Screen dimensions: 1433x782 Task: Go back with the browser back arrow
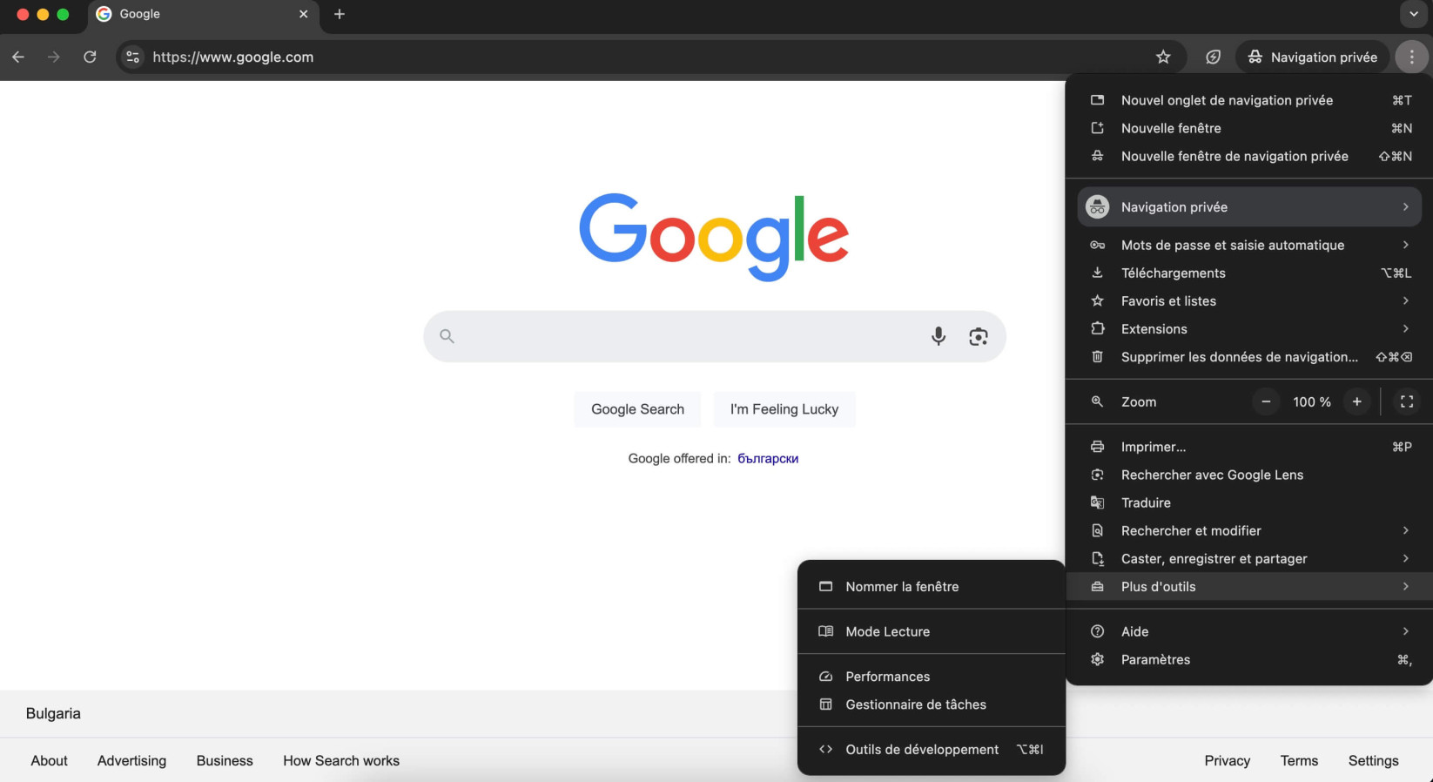(x=18, y=57)
